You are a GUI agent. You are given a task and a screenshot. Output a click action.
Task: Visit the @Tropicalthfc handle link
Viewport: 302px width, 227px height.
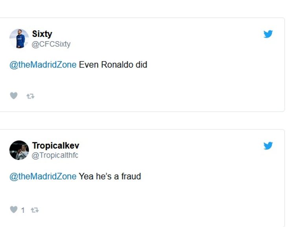(x=55, y=155)
